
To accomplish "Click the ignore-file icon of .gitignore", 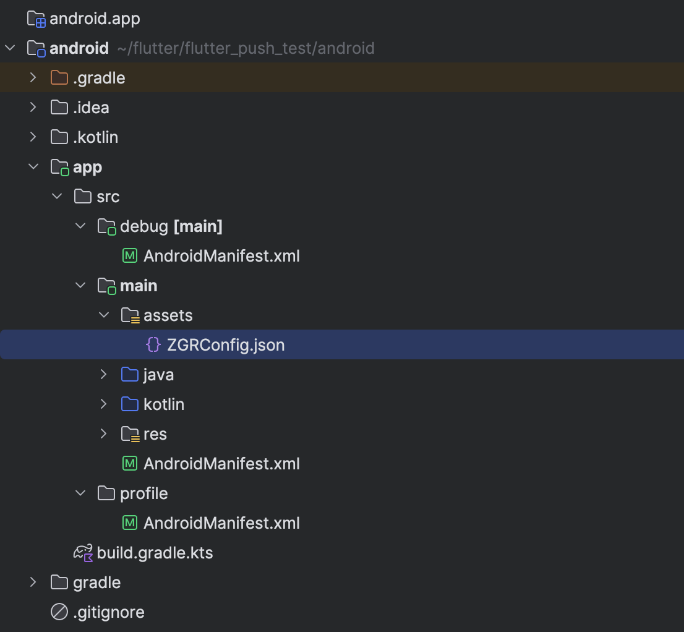I will click(x=59, y=612).
